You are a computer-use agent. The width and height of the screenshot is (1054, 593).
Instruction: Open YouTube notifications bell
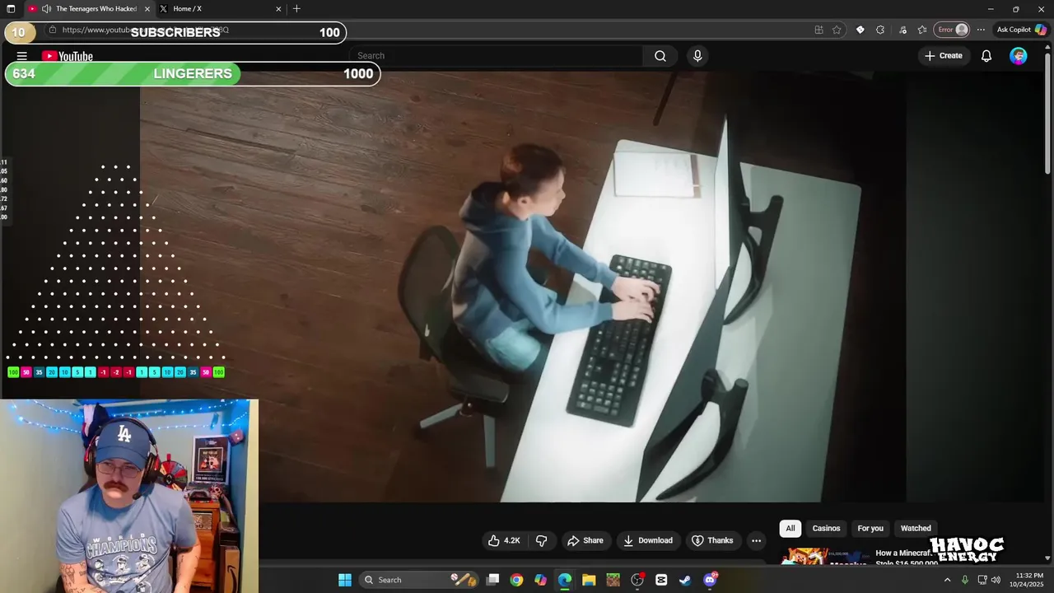pyautogui.click(x=986, y=56)
